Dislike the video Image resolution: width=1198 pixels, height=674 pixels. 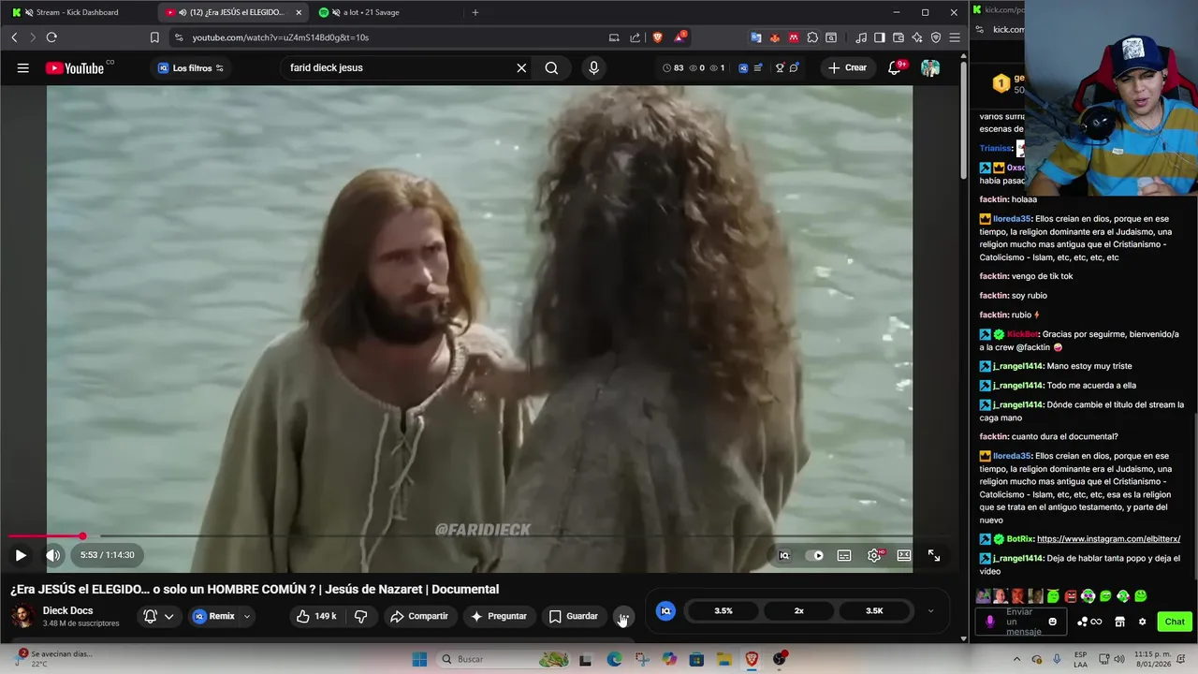click(x=360, y=616)
